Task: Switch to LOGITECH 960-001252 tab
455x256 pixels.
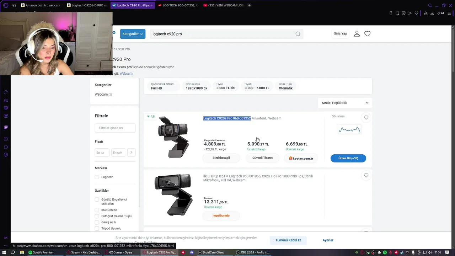Action: coord(178,5)
